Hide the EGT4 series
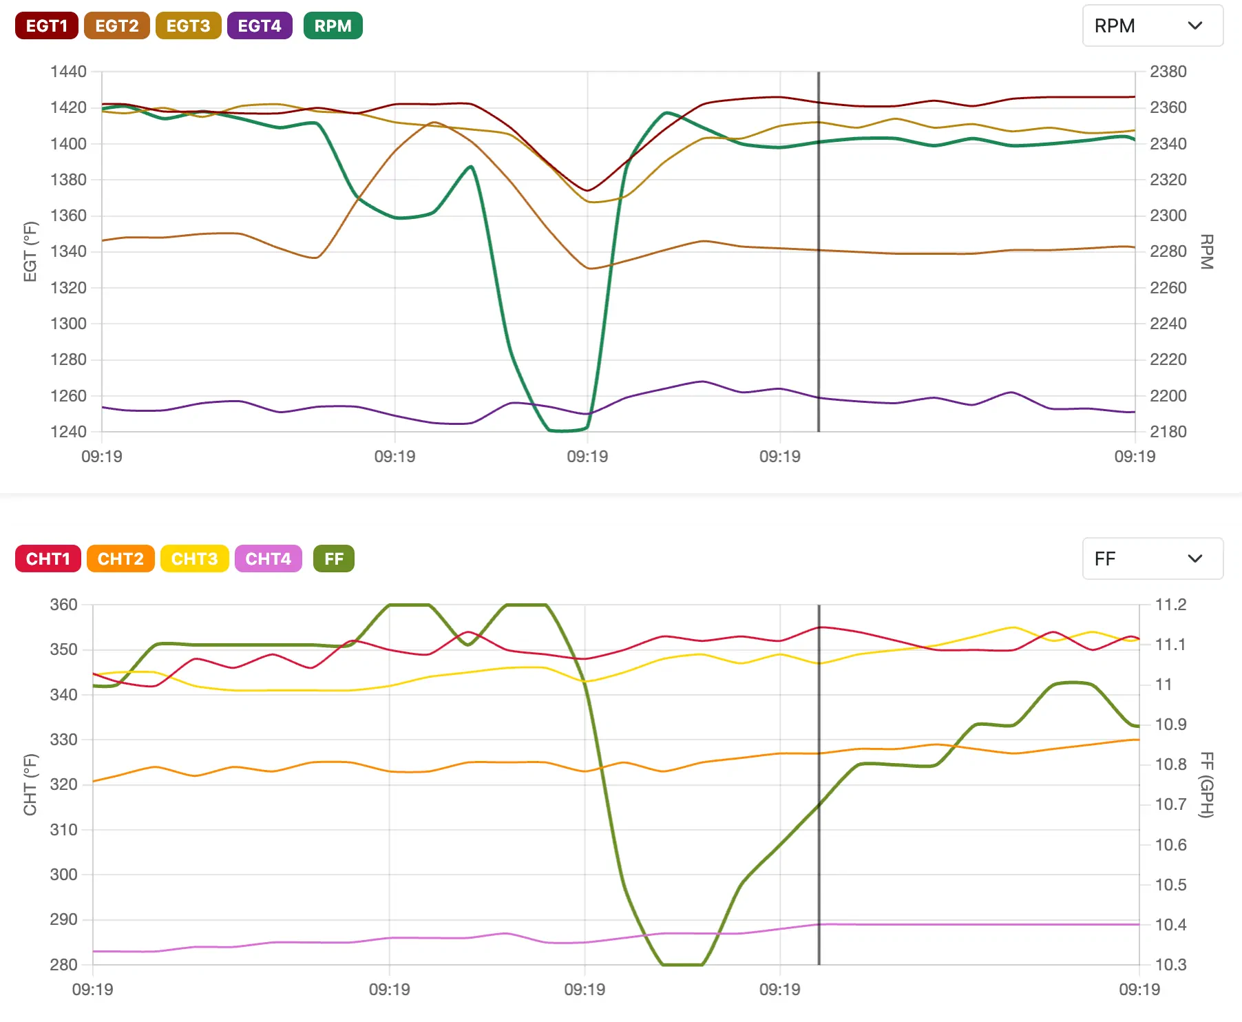This screenshot has width=1242, height=1022. [x=260, y=25]
